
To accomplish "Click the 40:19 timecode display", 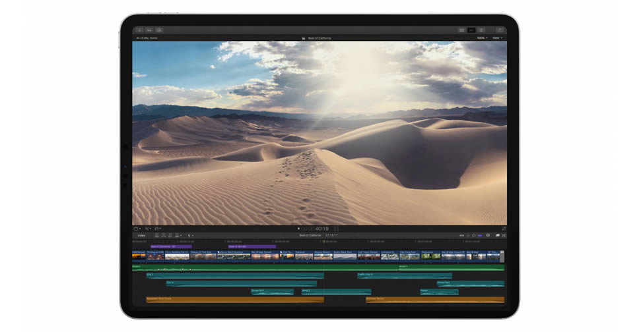I will (320, 229).
